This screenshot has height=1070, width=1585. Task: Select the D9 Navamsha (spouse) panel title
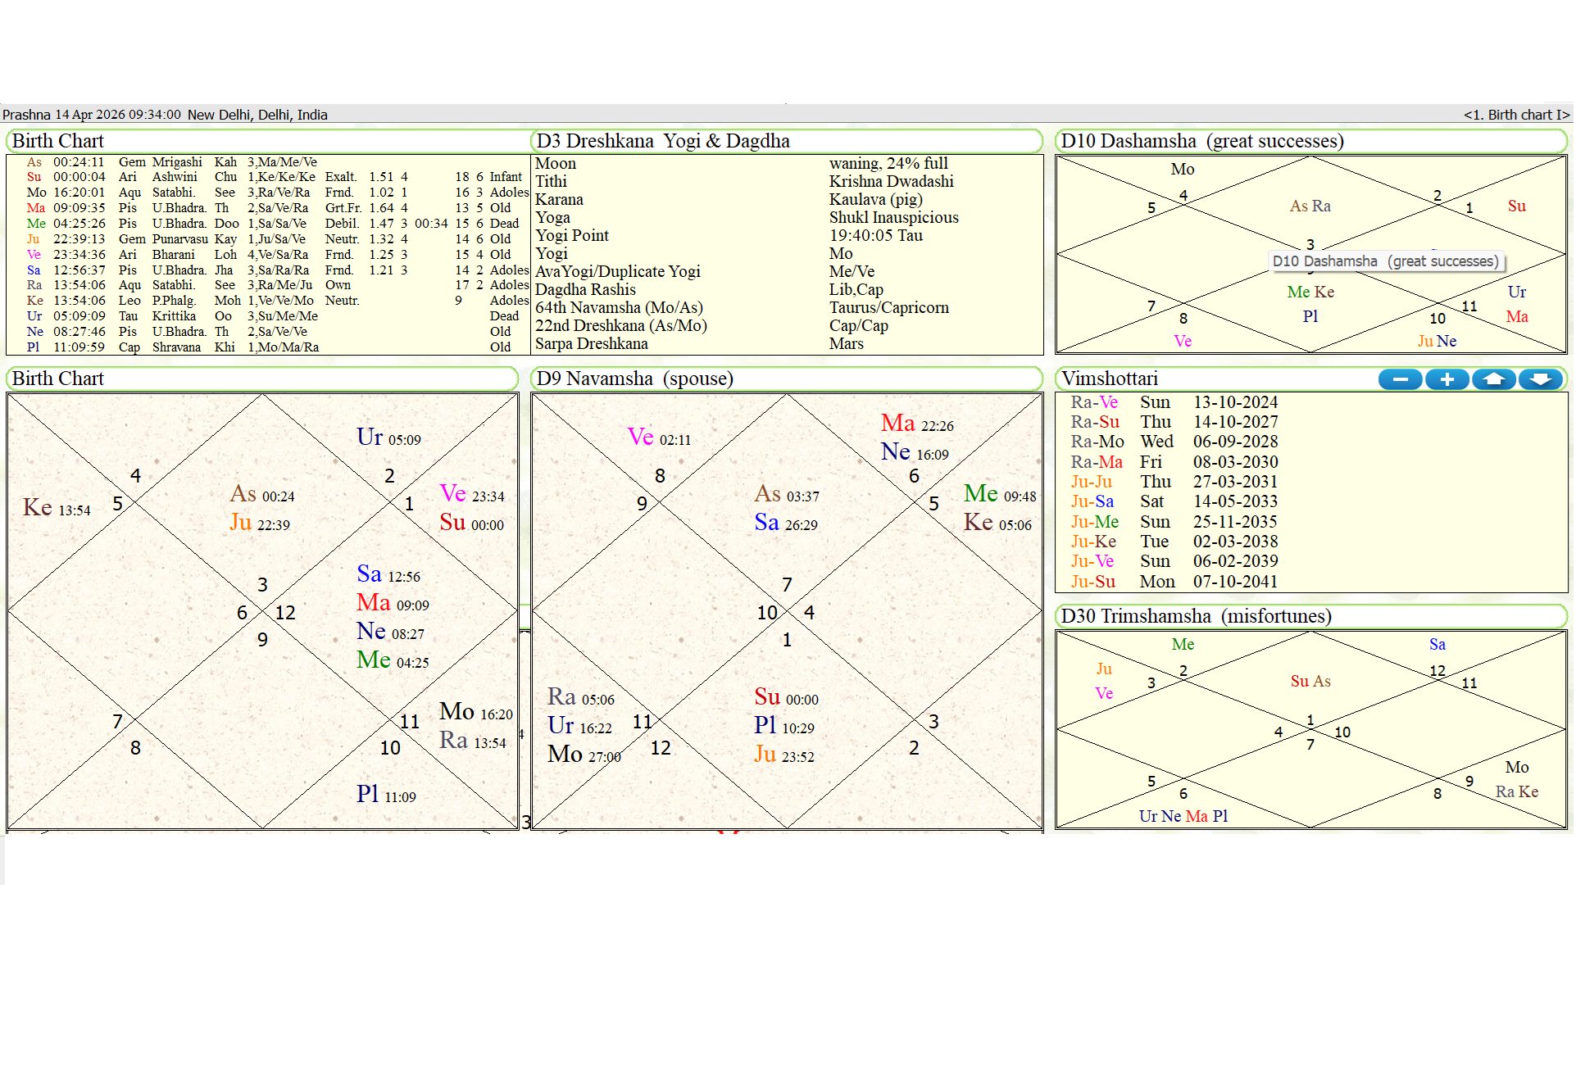point(634,379)
